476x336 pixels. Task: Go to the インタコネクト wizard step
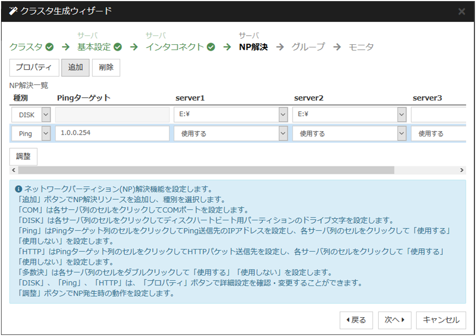click(x=175, y=47)
